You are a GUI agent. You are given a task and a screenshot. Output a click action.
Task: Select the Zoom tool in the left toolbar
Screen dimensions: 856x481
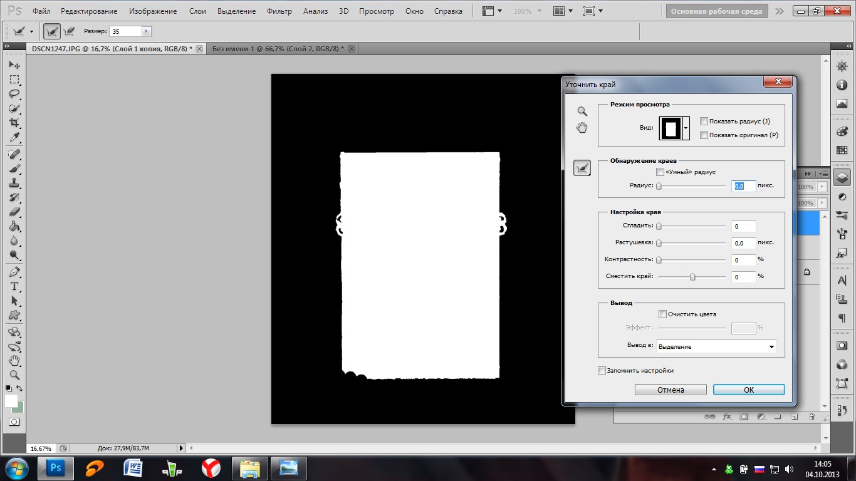coord(14,375)
